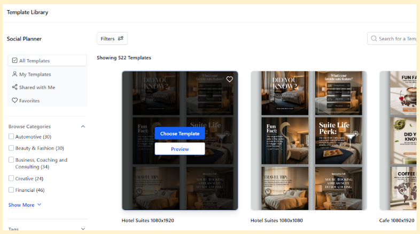Click the magnifier icon in the search box
420x234 pixels.
374,38
